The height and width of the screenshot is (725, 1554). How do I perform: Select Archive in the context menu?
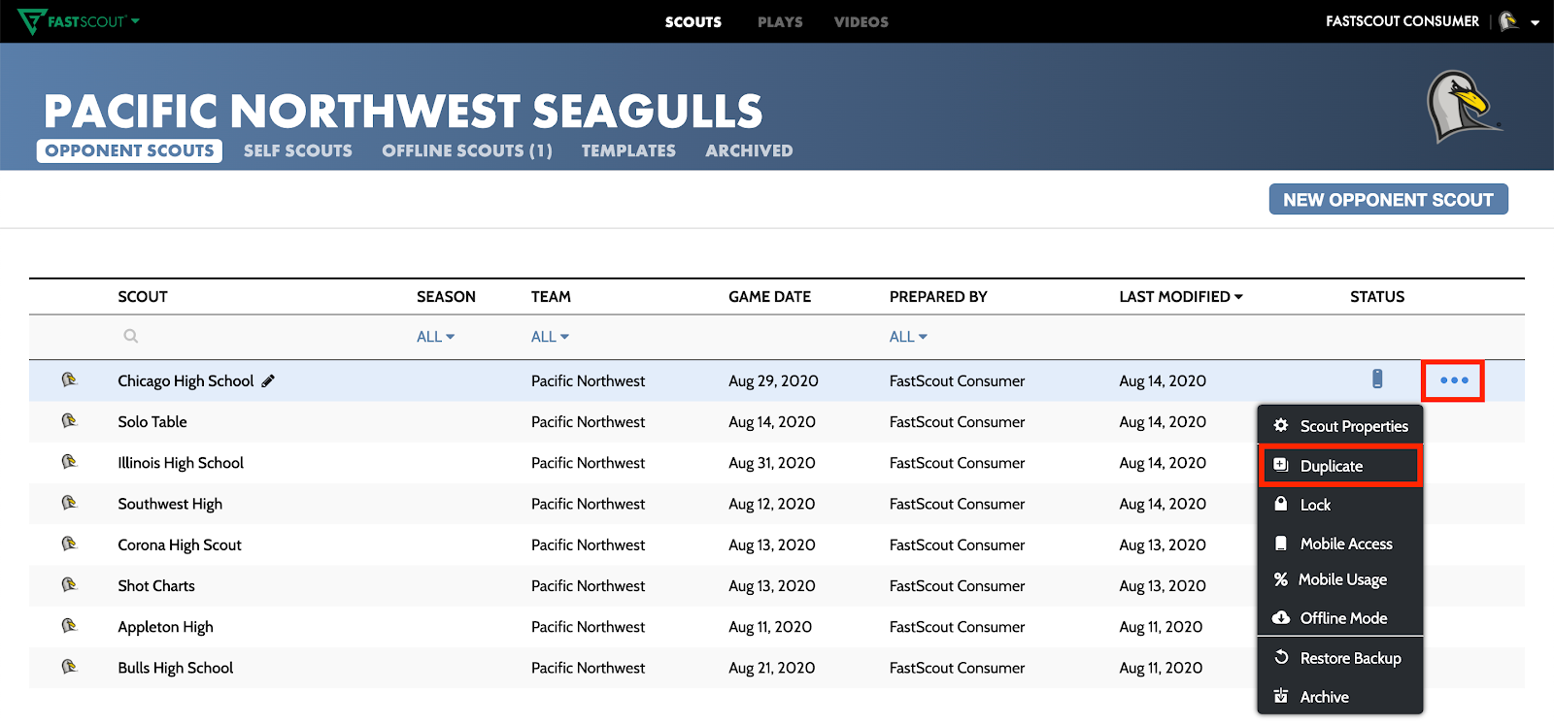point(1340,697)
